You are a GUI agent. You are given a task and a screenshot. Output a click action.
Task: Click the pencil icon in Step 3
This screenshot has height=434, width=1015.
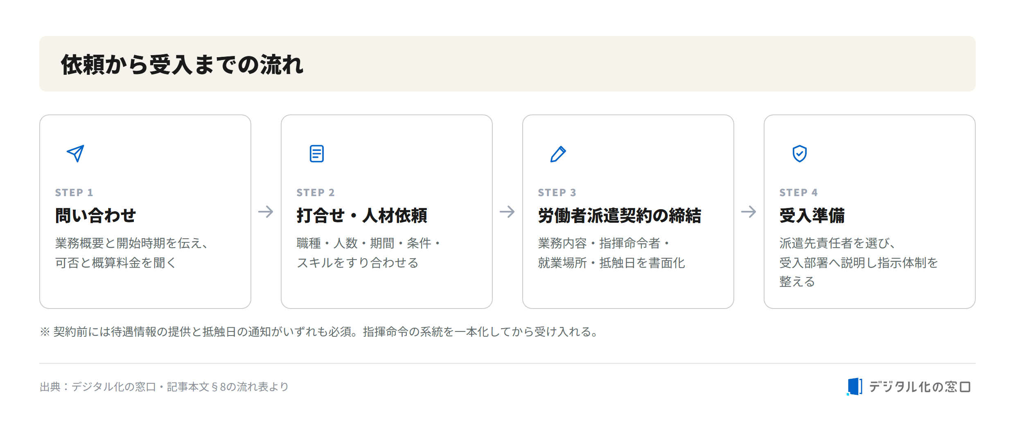tap(558, 154)
